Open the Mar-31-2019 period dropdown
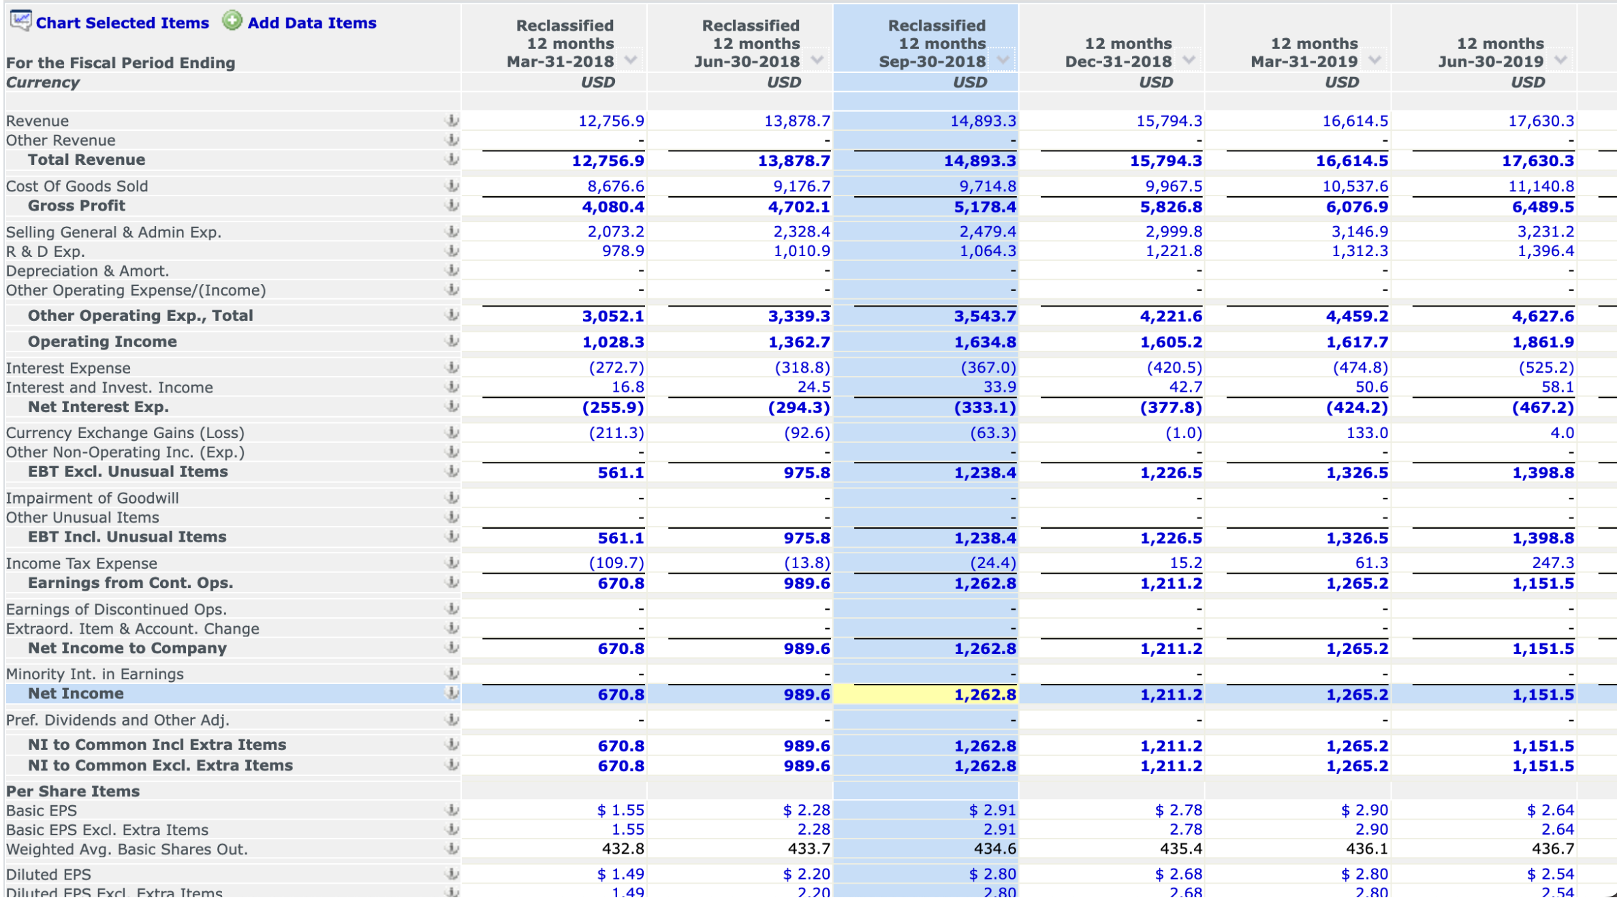1617x902 pixels. click(1375, 61)
